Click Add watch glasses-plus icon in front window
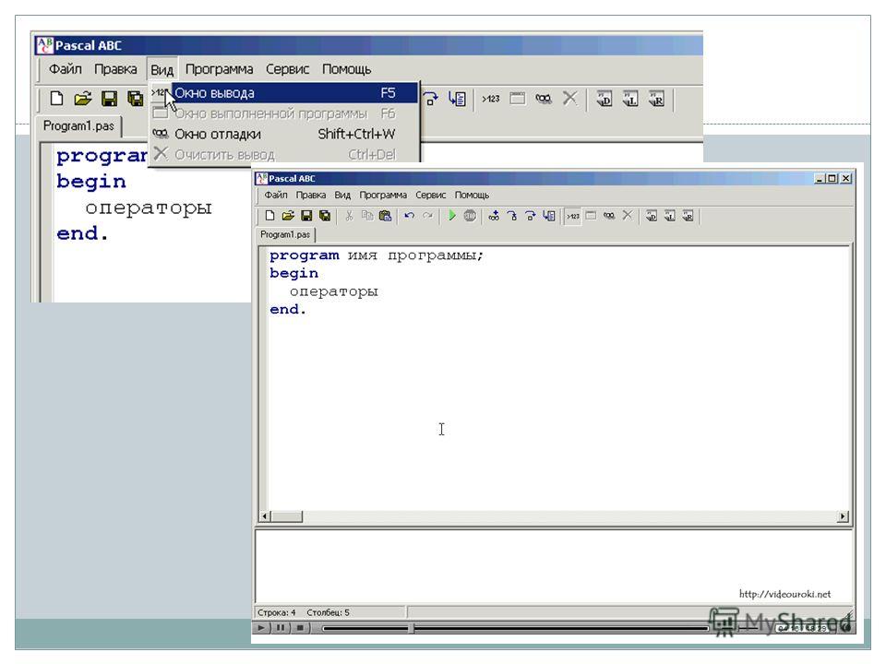Image resolution: width=886 pixels, height=664 pixels. pos(494,216)
